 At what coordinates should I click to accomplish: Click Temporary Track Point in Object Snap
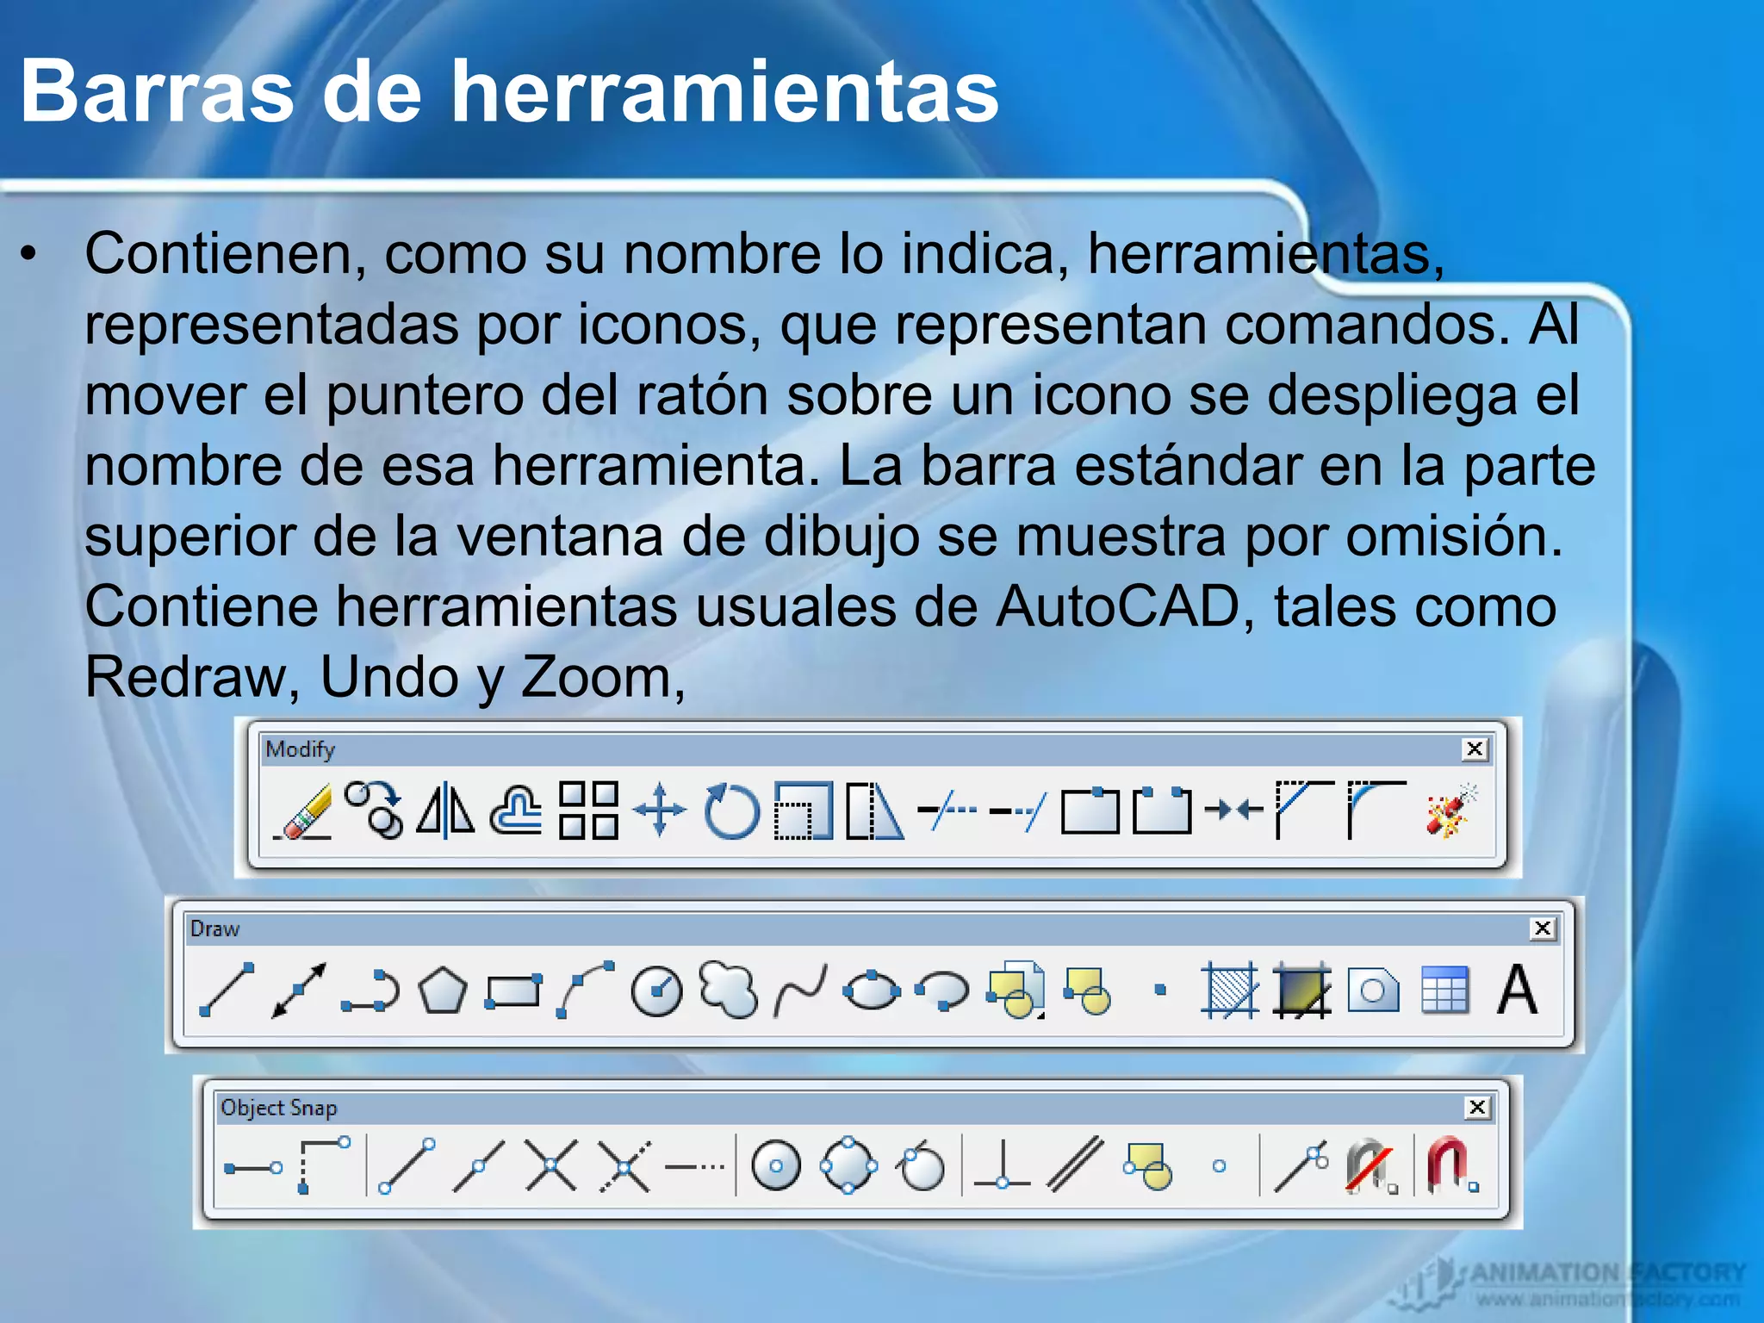click(253, 1168)
